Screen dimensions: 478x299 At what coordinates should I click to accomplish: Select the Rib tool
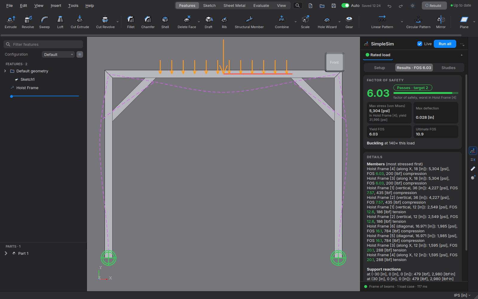pos(224,22)
